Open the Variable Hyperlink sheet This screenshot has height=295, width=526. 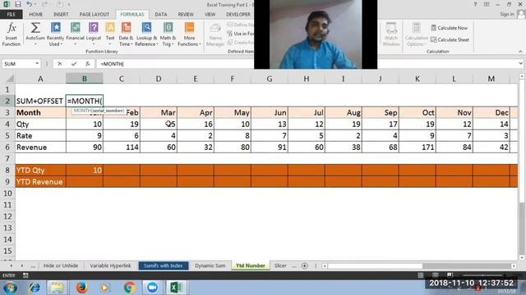click(x=110, y=265)
